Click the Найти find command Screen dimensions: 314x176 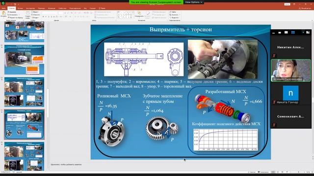point(173,12)
